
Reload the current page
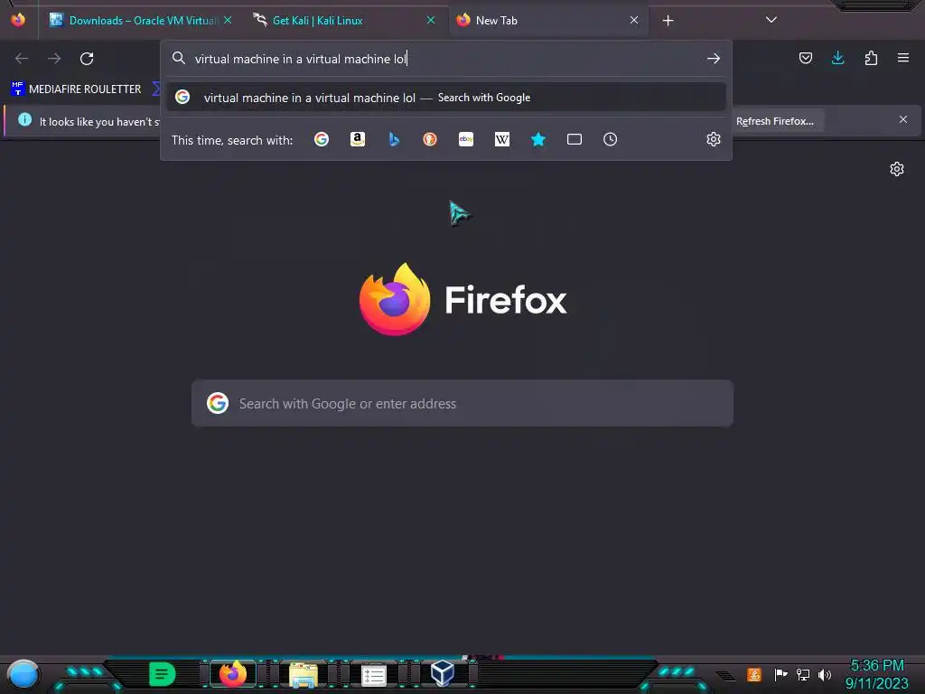pos(87,59)
